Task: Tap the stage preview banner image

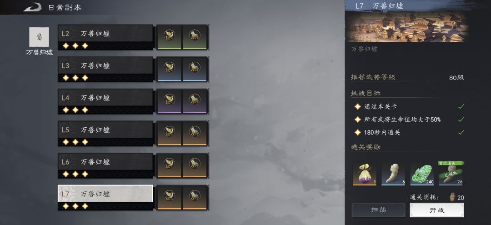Action: [x=407, y=27]
